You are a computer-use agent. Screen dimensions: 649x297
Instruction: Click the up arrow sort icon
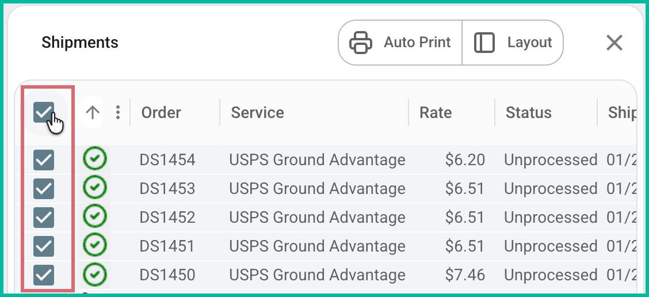click(93, 112)
